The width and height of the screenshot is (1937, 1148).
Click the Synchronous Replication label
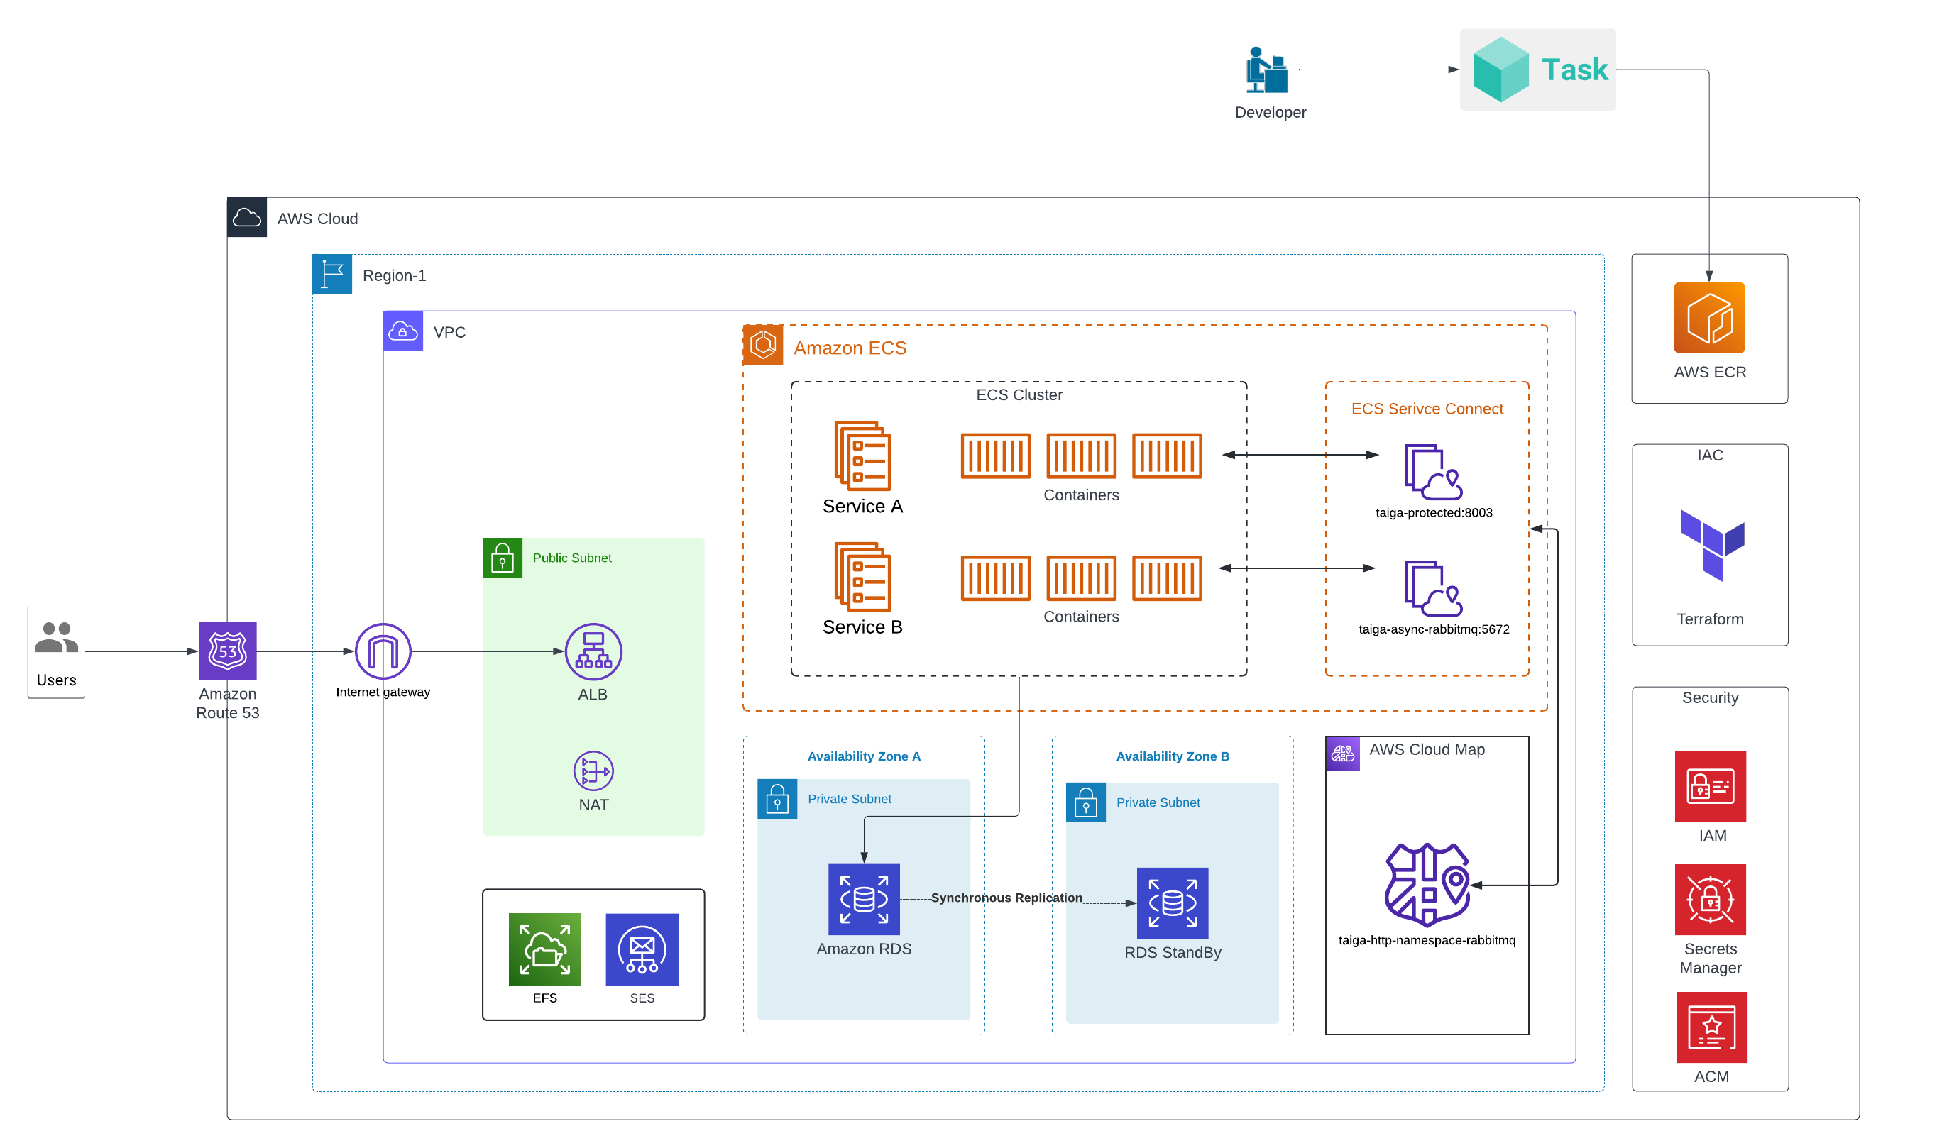pos(1006,898)
